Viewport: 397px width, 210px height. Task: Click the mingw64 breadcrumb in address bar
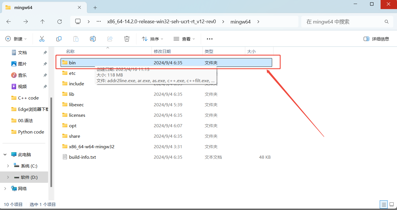point(240,22)
